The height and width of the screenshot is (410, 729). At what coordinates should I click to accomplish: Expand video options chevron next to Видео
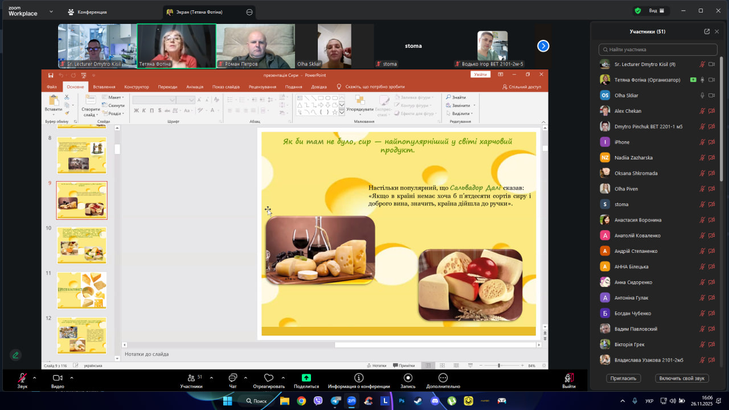(x=72, y=378)
